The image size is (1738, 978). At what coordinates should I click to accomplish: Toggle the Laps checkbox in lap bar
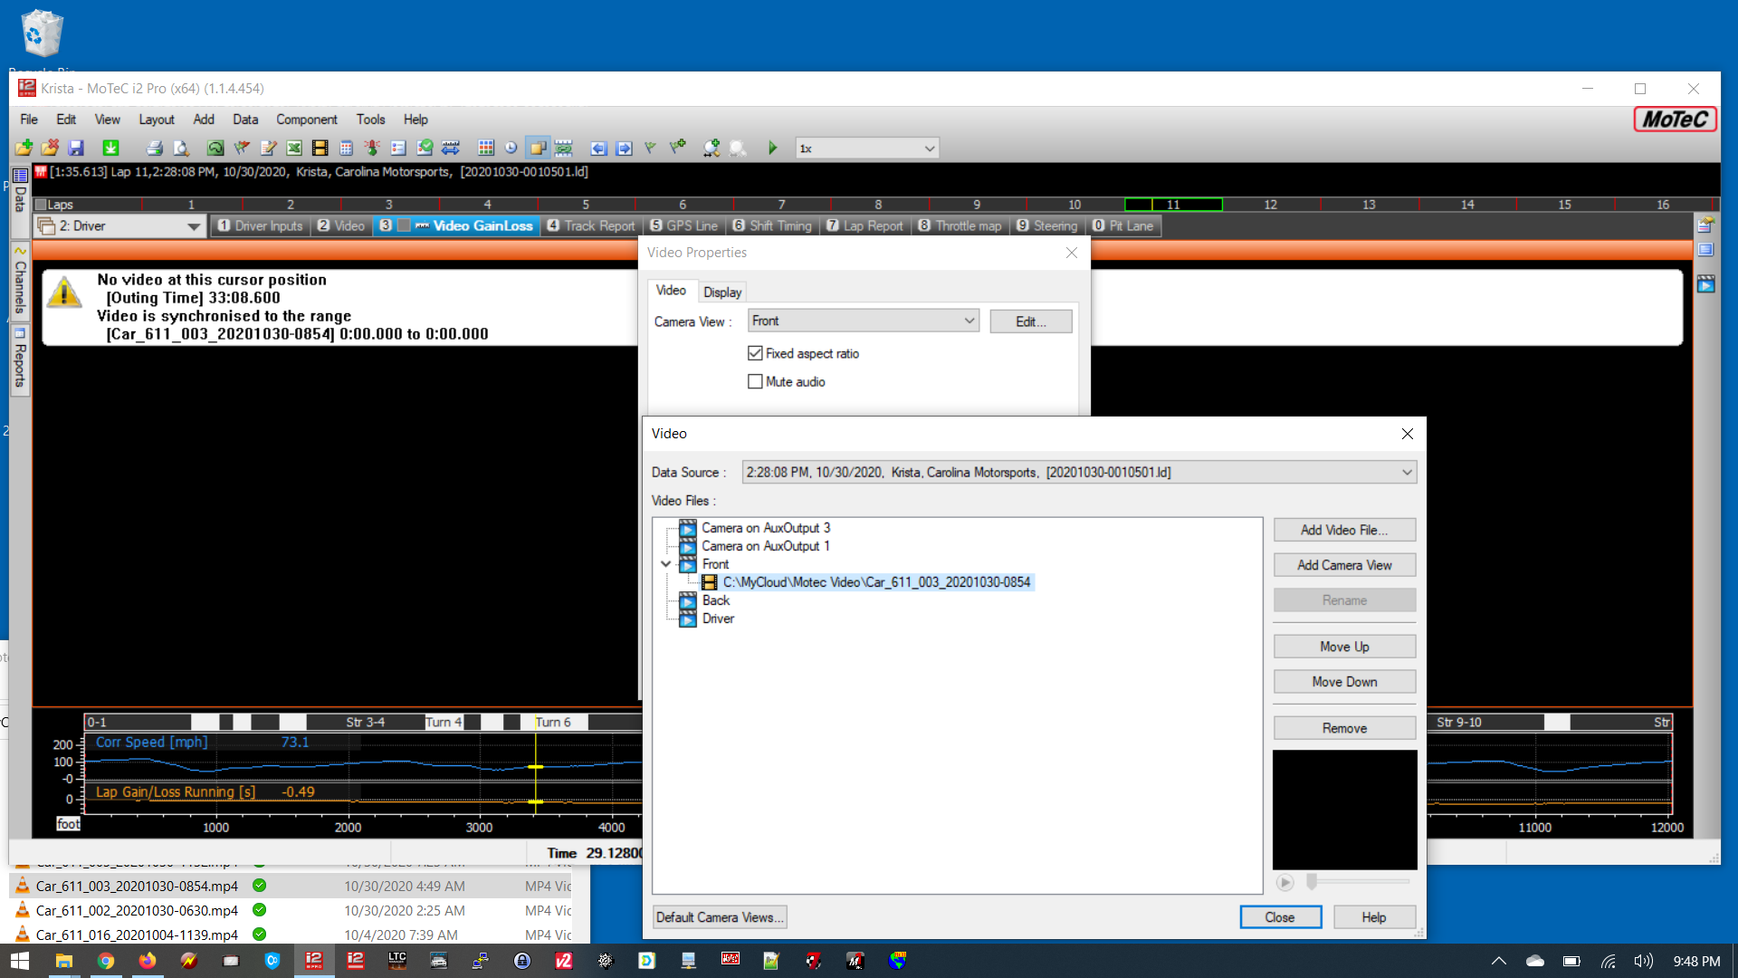(40, 205)
